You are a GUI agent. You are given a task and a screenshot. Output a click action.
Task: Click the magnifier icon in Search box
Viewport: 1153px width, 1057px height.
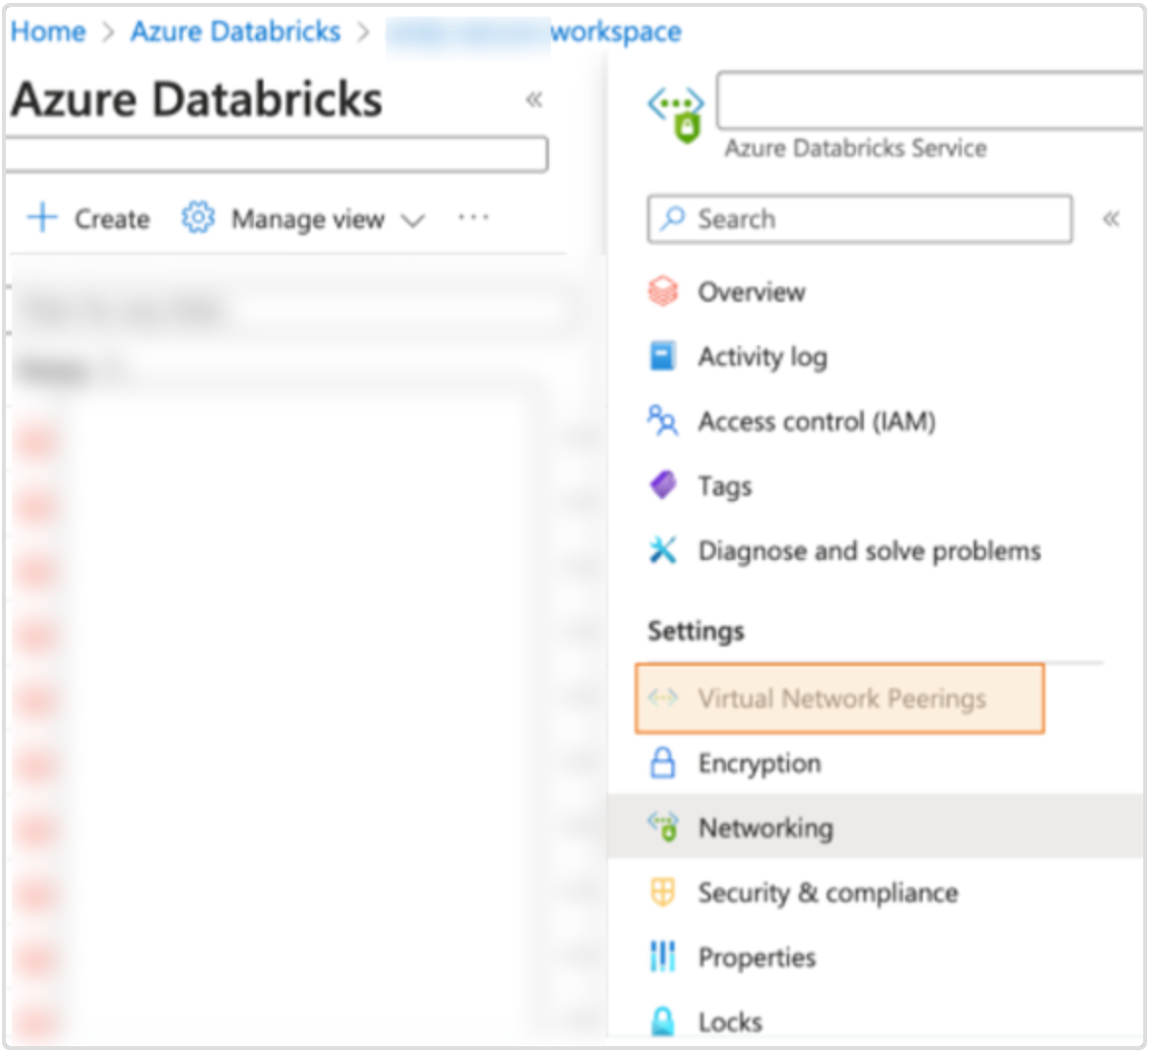point(673,218)
